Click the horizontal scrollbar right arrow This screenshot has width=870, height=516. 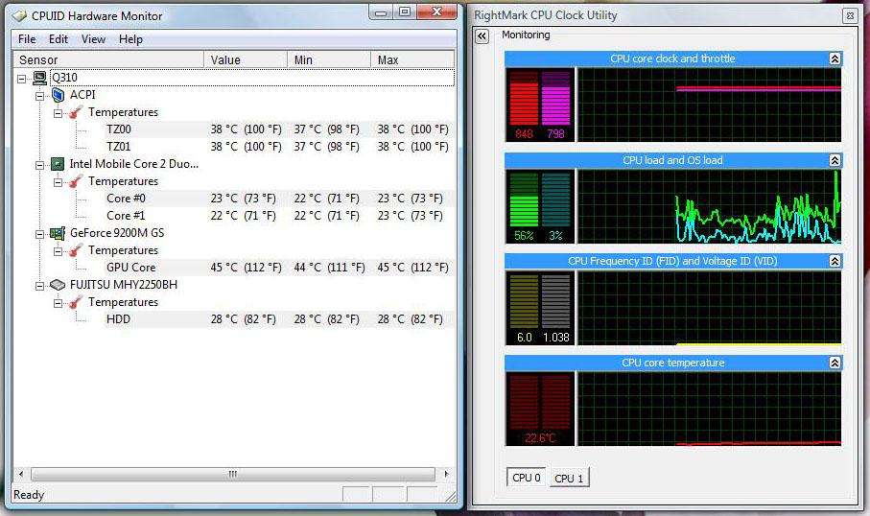click(x=446, y=474)
